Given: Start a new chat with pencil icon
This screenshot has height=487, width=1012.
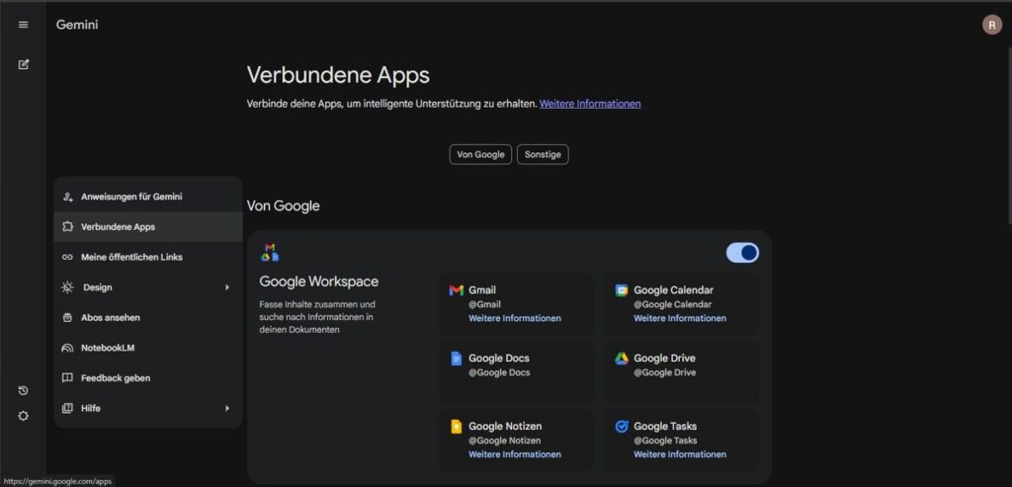Looking at the screenshot, I should click(x=24, y=64).
